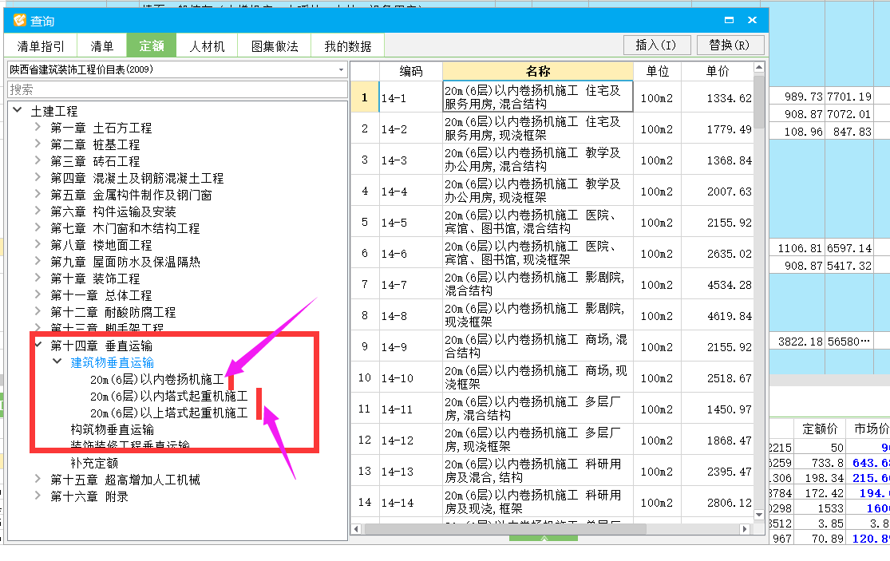Image resolution: width=890 pixels, height=561 pixels.
Task: Expand 第六章 构件运输及安装 chevron
Action: (x=38, y=211)
